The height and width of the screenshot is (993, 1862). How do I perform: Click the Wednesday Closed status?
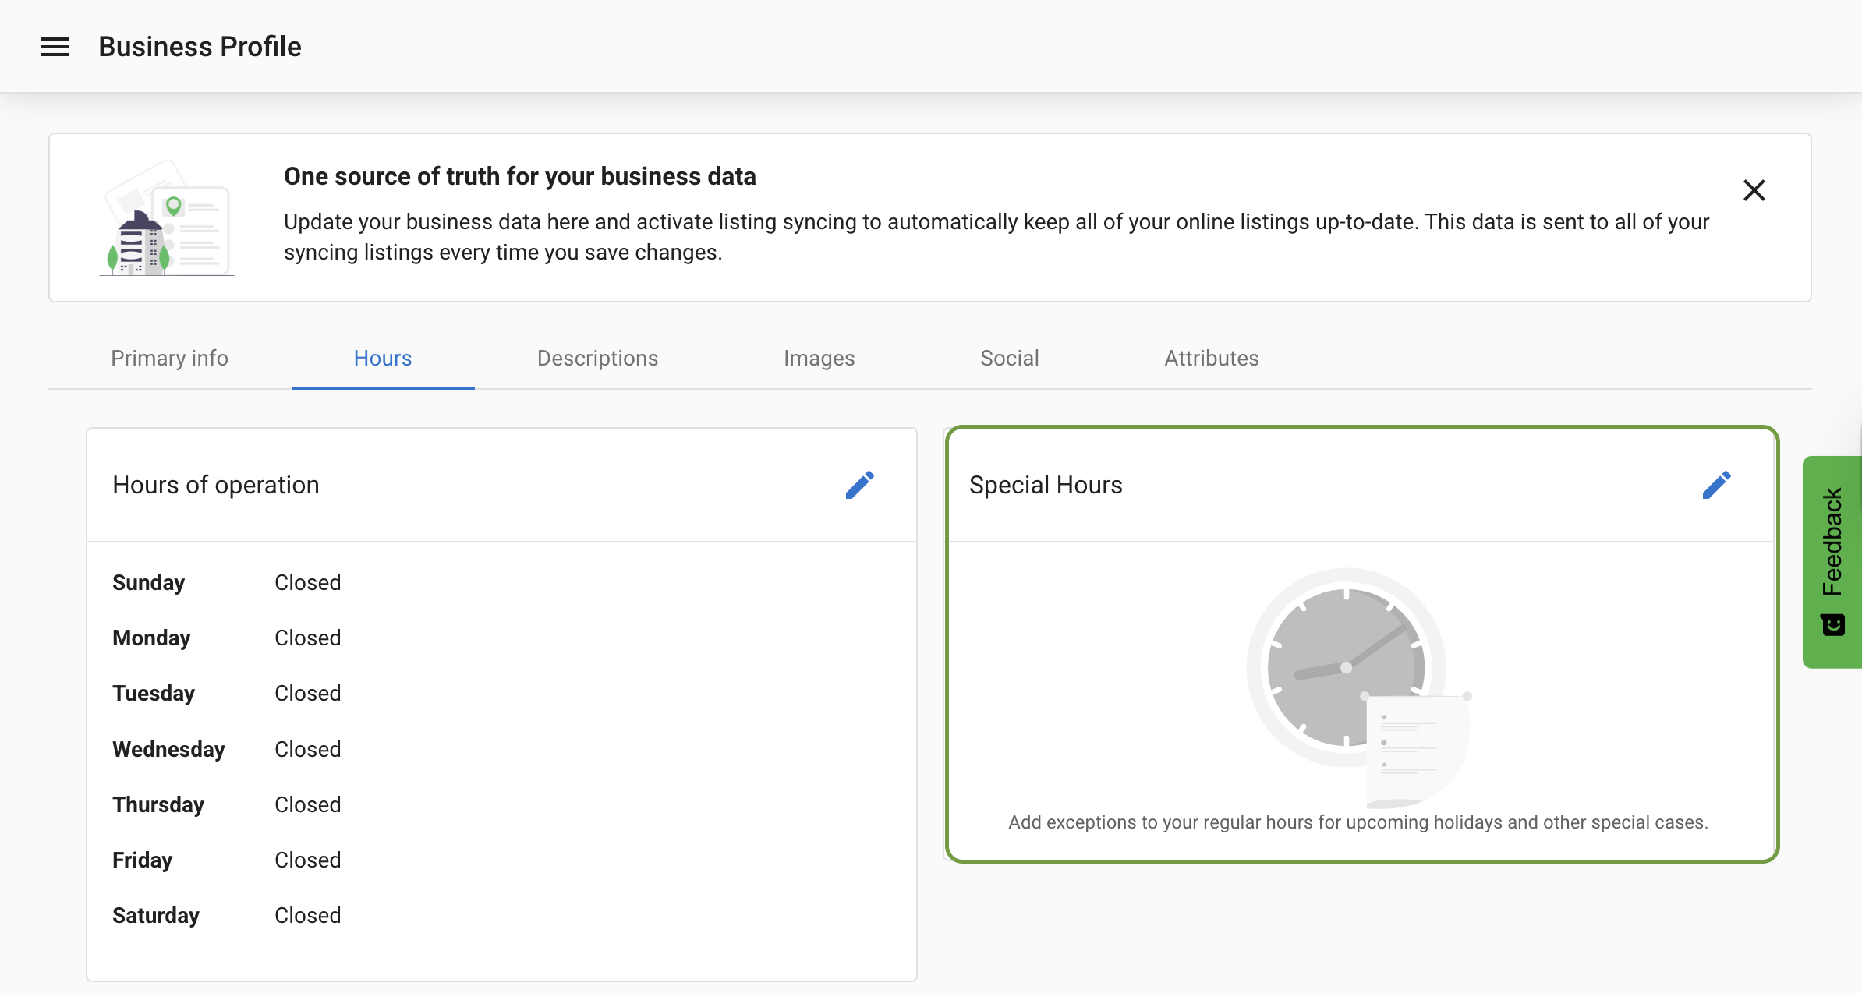(x=307, y=749)
